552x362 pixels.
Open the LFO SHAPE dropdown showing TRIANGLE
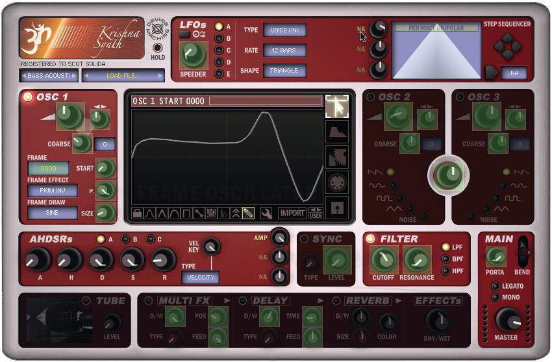(x=284, y=70)
